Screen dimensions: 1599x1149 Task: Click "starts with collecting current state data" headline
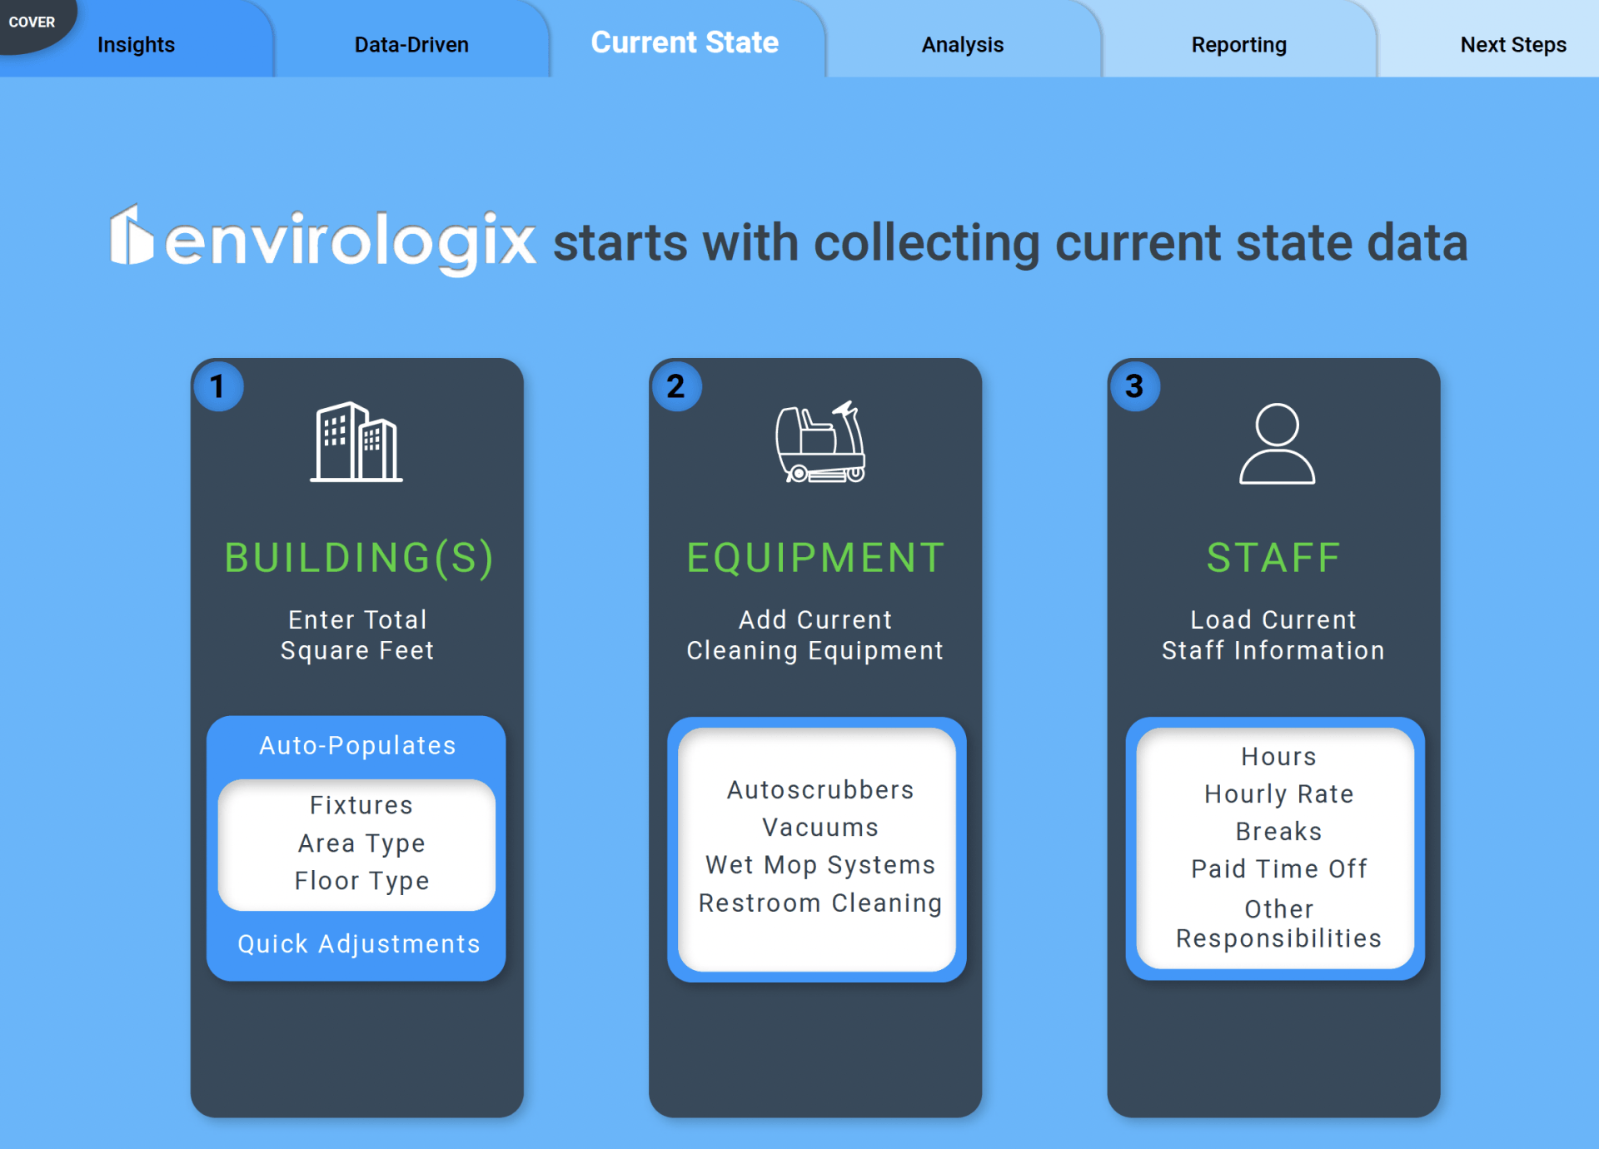pyautogui.click(x=1010, y=243)
